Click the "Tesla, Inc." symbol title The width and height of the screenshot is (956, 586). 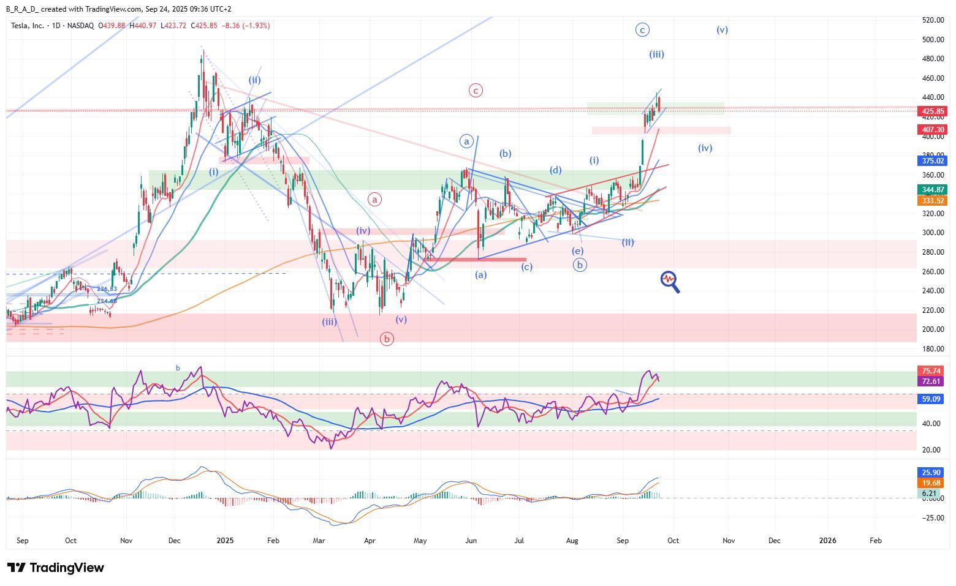point(28,26)
